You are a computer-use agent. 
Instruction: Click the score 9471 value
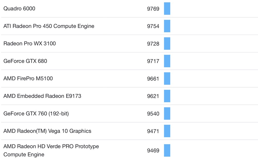(x=153, y=131)
